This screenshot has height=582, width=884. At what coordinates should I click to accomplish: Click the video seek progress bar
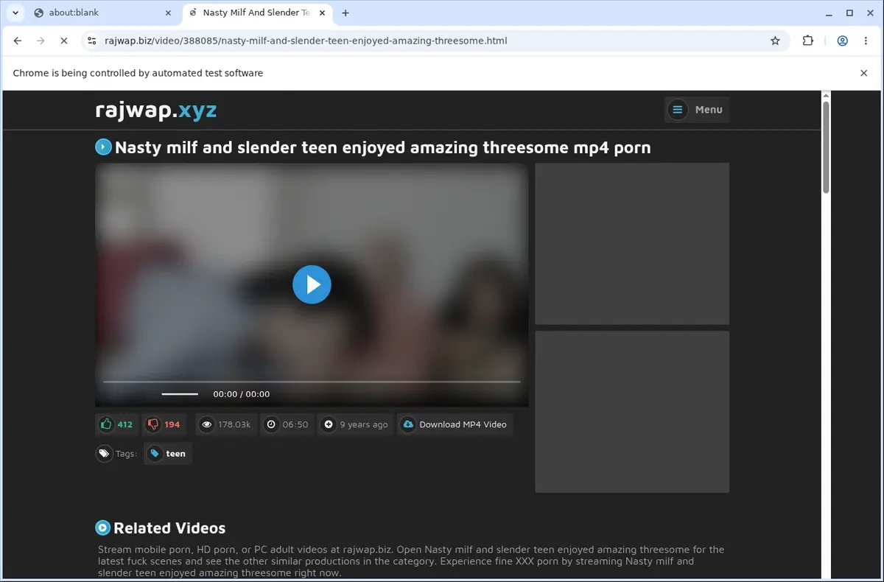point(312,382)
